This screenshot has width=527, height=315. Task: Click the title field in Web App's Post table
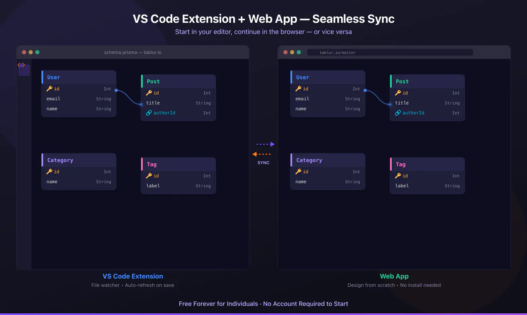coord(402,103)
